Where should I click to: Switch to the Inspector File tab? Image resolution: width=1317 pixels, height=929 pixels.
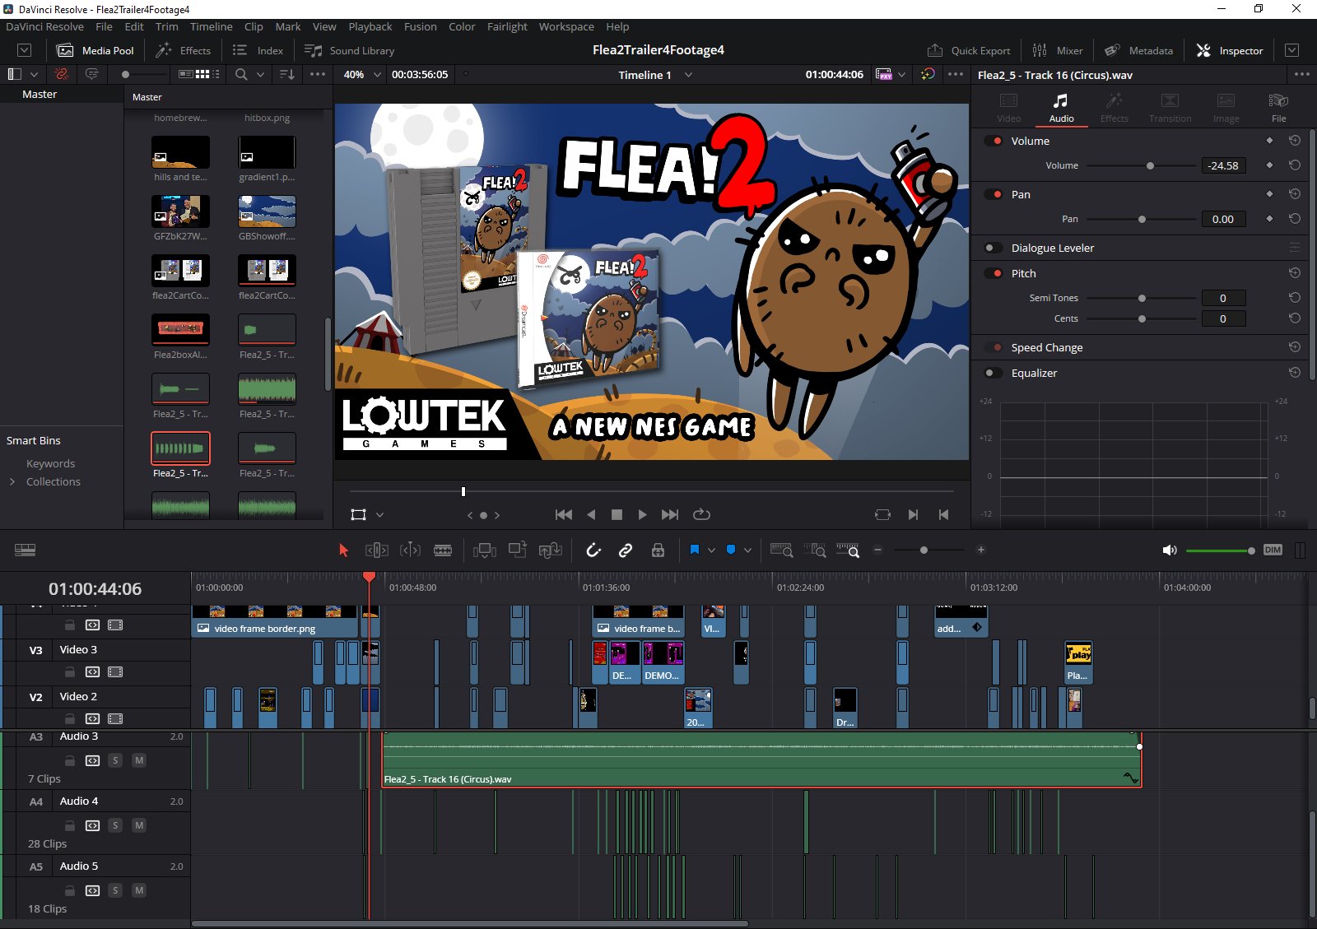click(1278, 107)
